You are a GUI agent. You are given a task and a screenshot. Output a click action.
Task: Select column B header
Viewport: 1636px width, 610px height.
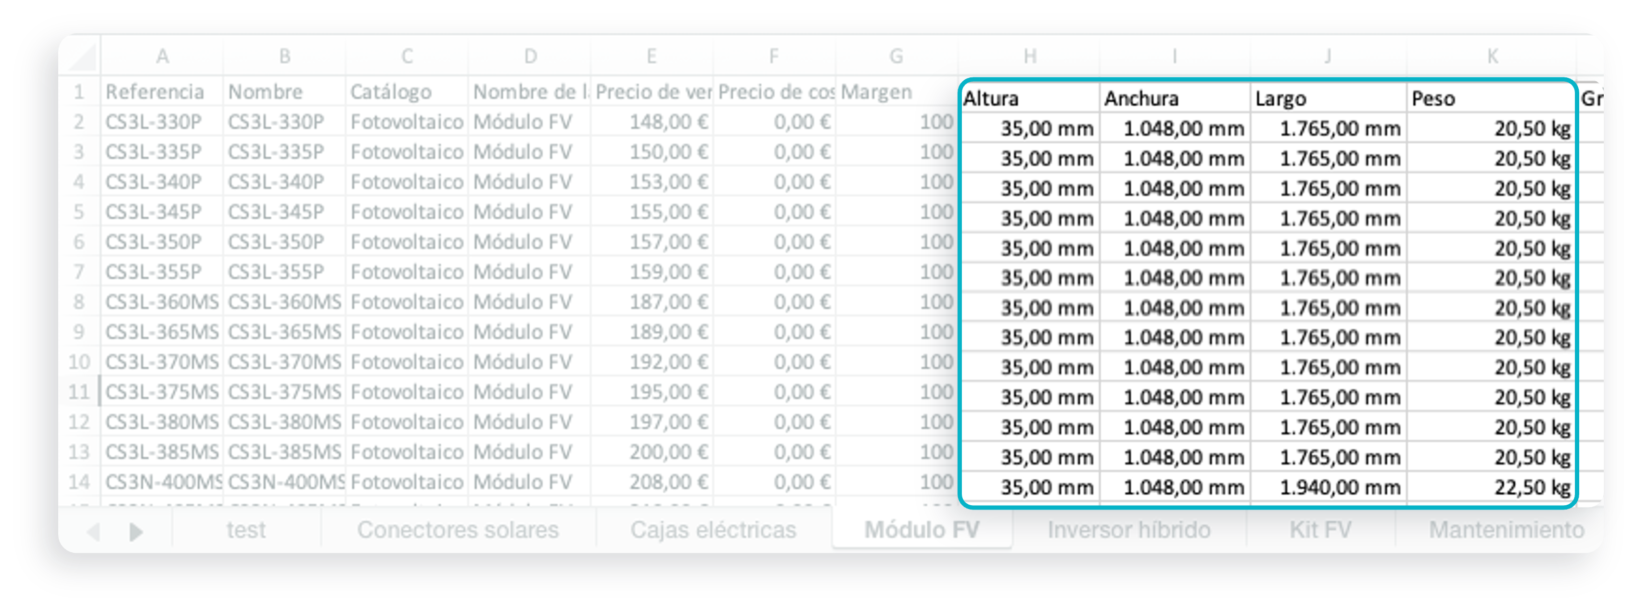[x=284, y=57]
